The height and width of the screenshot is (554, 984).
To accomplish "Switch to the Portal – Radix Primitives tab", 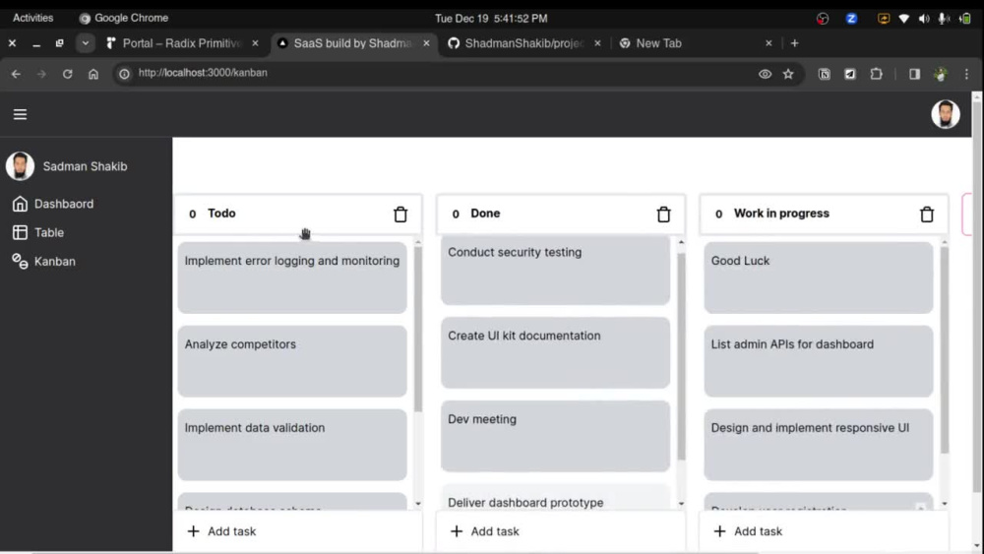I will [x=182, y=43].
